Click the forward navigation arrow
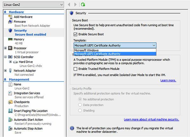Screen dimensions: 190x137 [75, 4]
